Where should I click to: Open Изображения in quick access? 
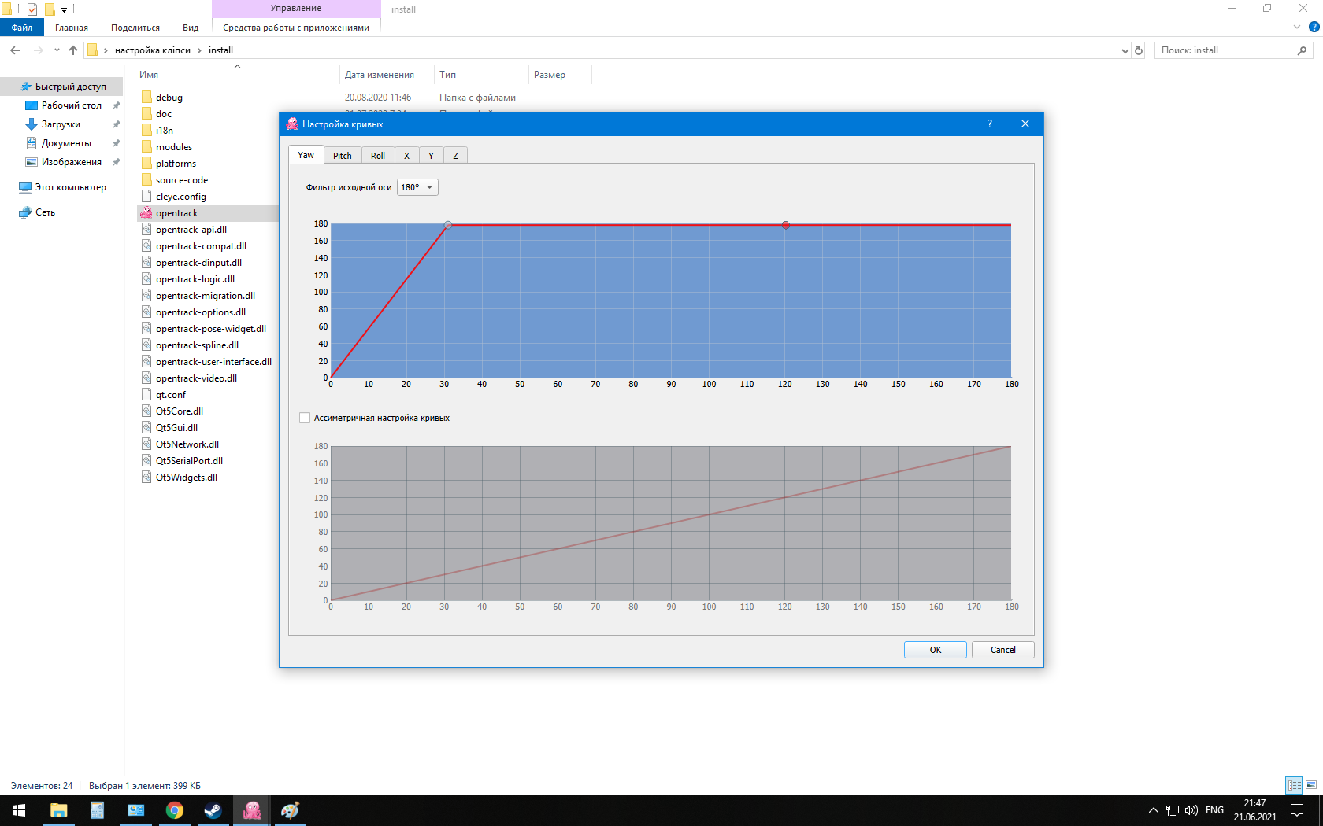point(72,162)
